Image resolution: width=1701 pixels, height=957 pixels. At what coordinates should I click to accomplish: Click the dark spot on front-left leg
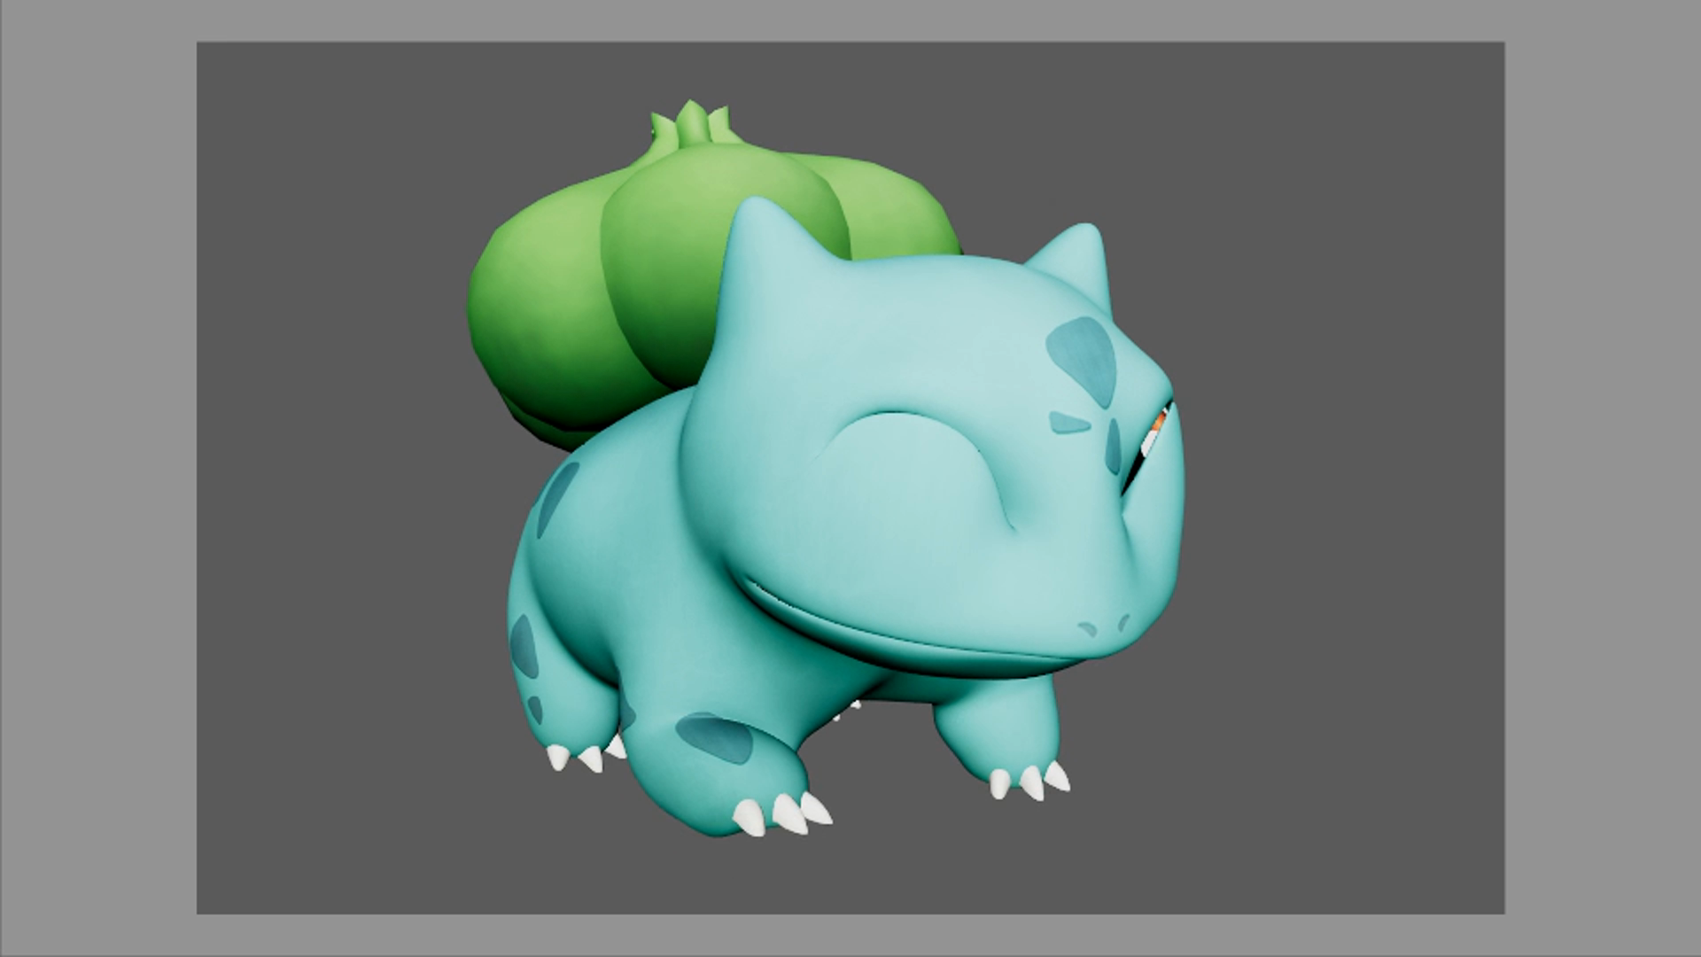coord(714,735)
